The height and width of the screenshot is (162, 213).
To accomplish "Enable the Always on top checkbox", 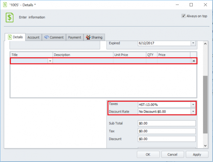I will point(184,16).
